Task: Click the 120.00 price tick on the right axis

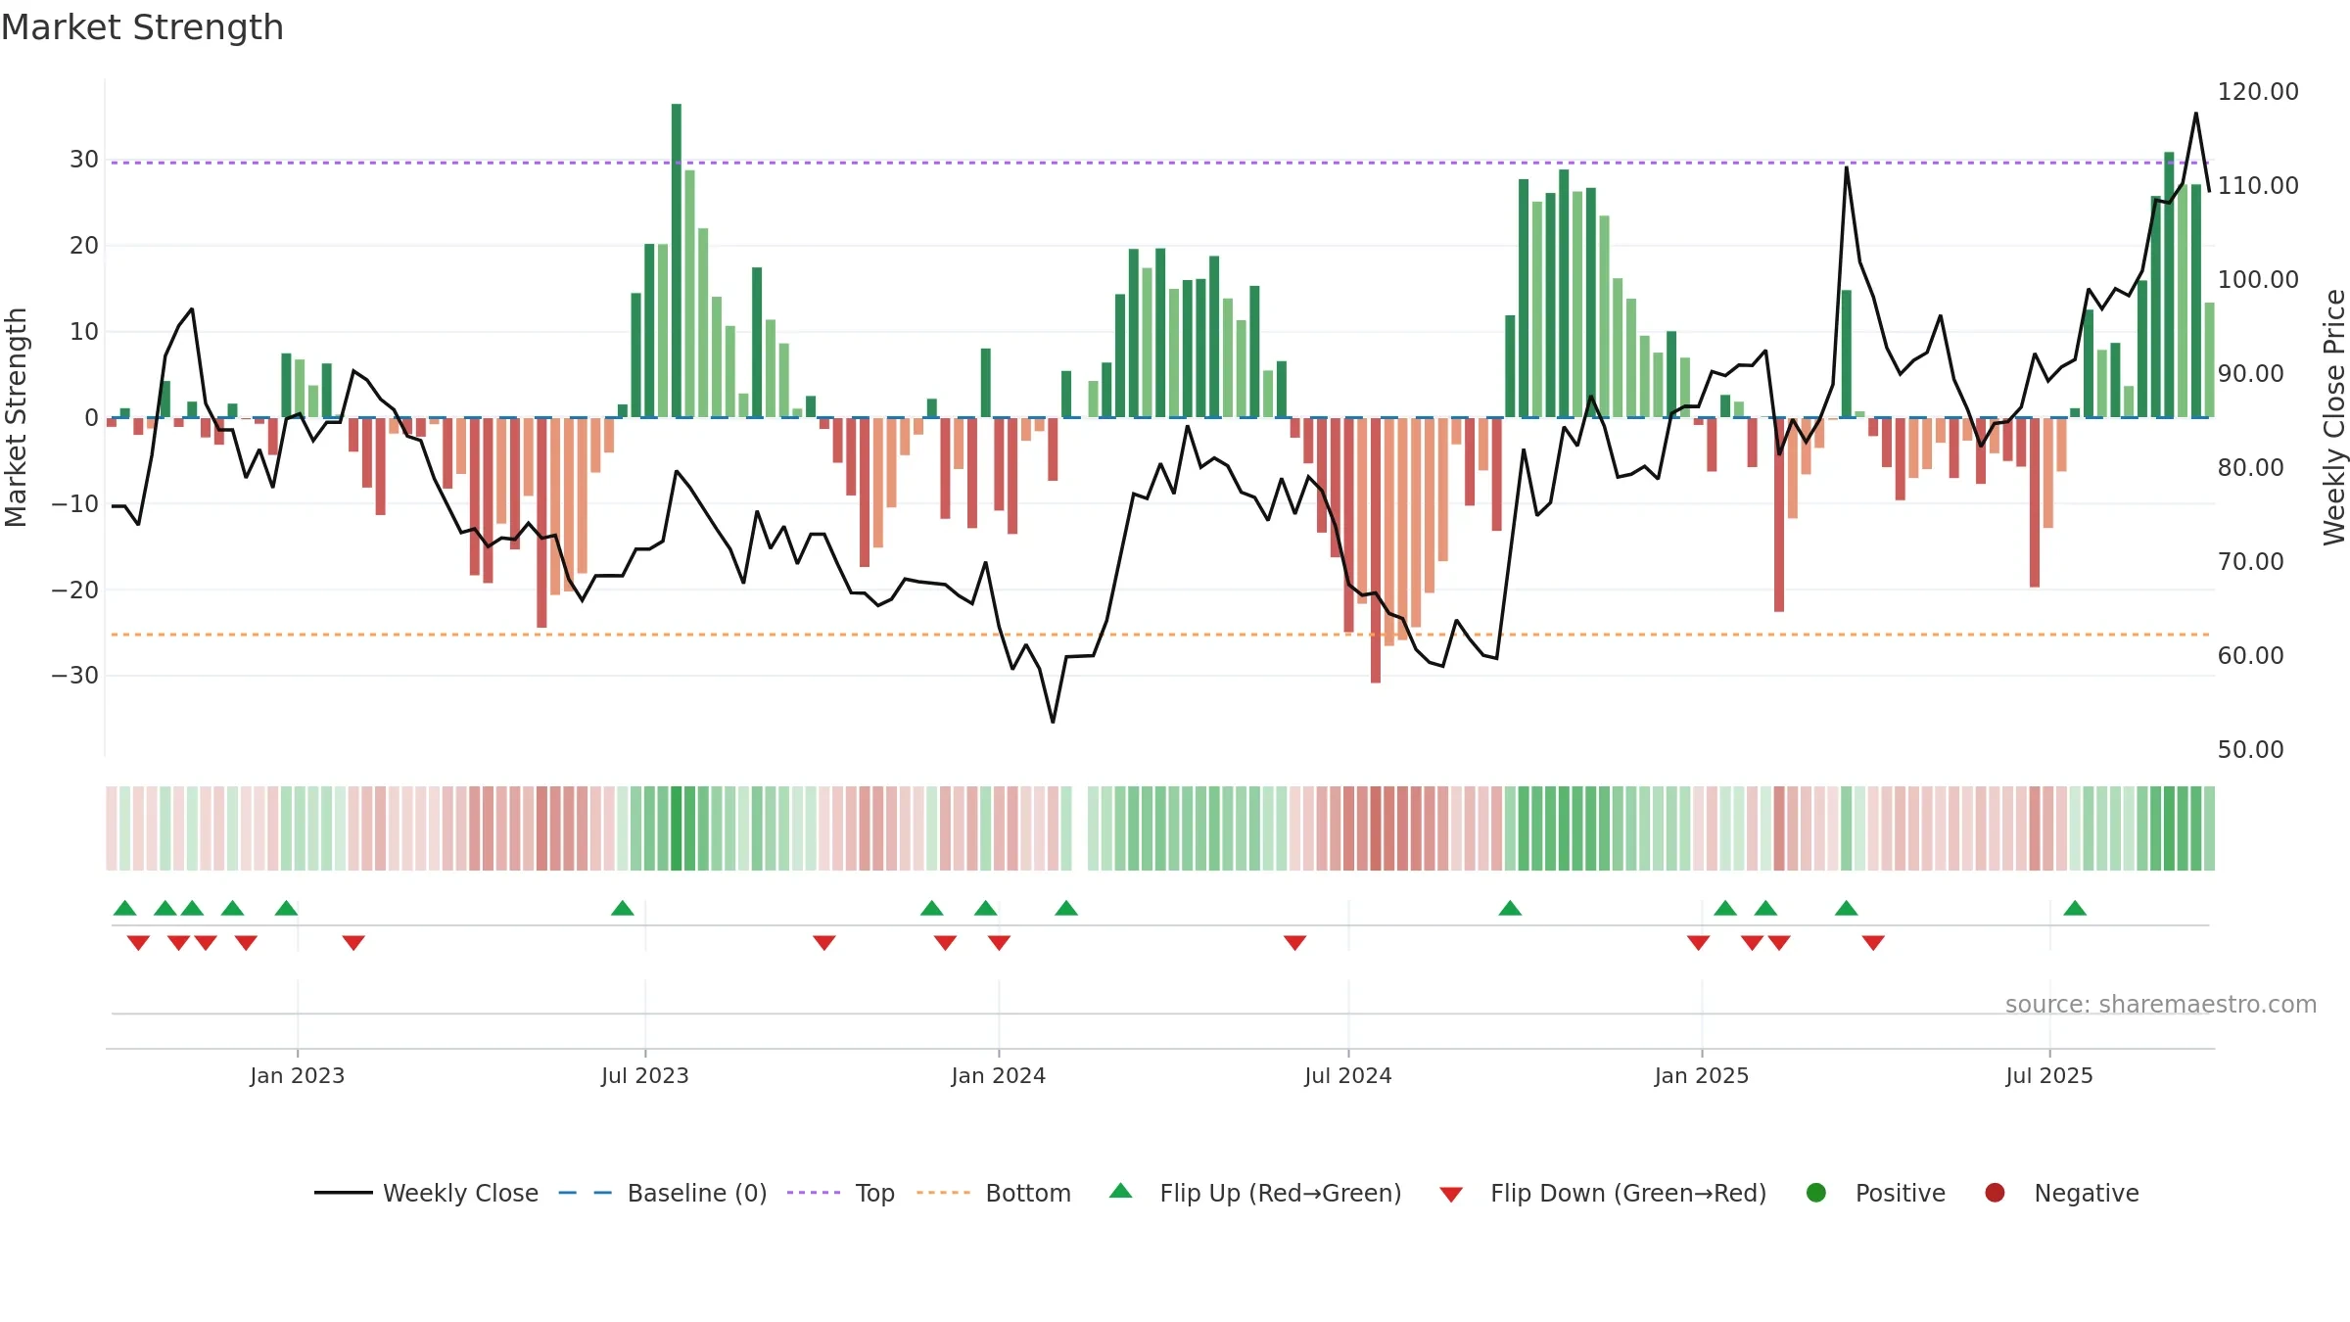Action: click(x=2258, y=92)
